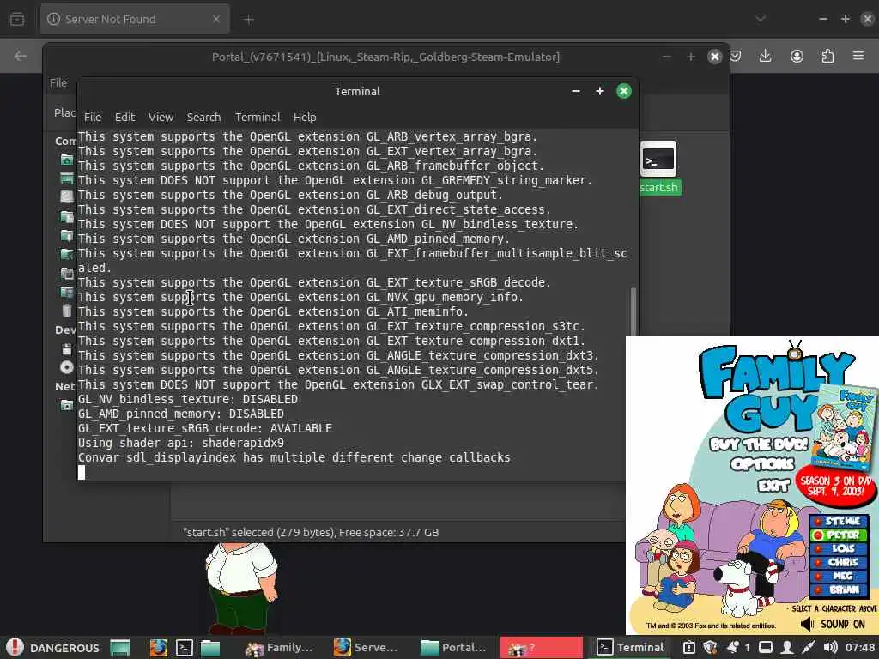Open the Firefox account icon
The width and height of the screenshot is (879, 659).
tap(797, 56)
